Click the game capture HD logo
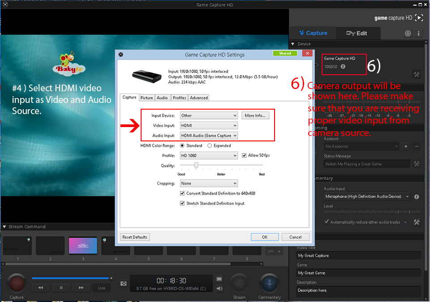The image size is (430, 302). tap(399, 18)
